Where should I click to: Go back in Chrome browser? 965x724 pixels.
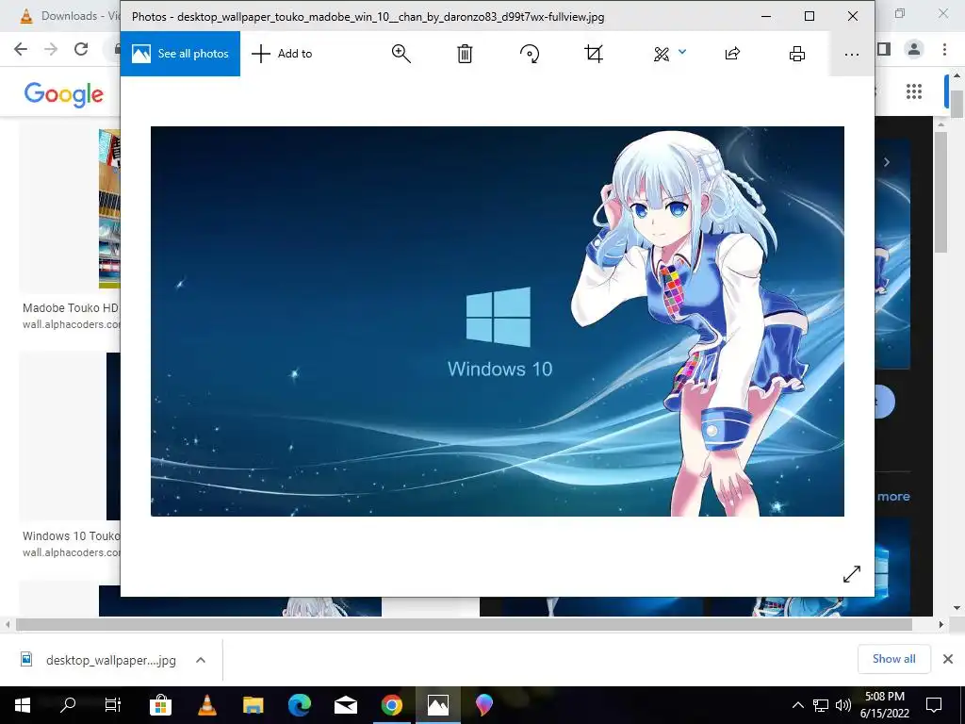[x=21, y=49]
